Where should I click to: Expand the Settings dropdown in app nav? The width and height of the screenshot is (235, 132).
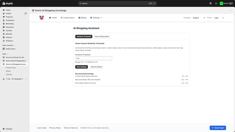pos(96,18)
